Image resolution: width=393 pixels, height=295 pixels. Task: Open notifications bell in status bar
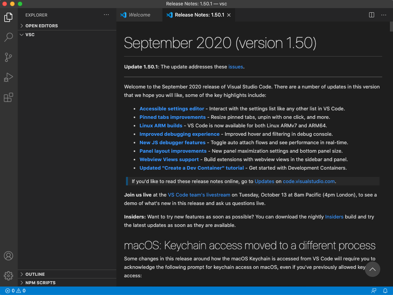tap(385, 290)
